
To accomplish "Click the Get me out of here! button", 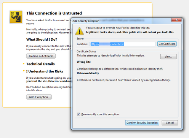I will click(41, 56).
